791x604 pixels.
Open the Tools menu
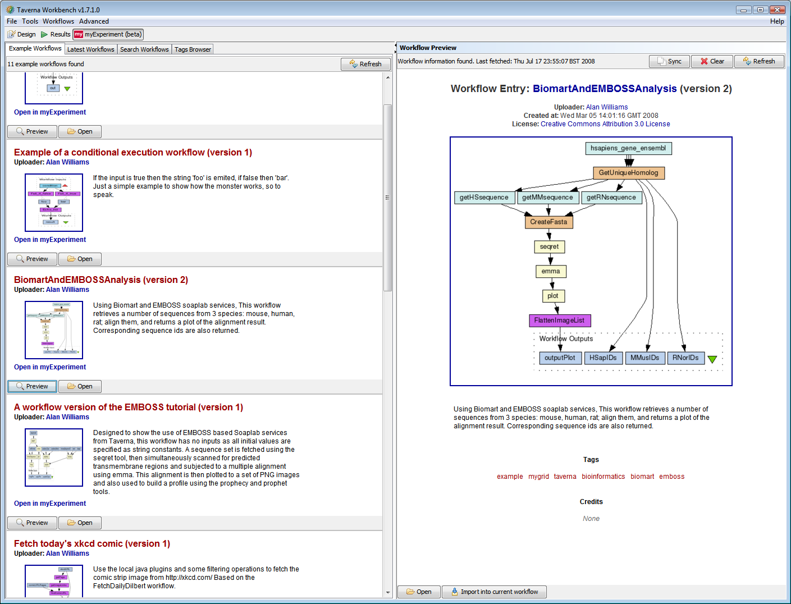(x=30, y=21)
